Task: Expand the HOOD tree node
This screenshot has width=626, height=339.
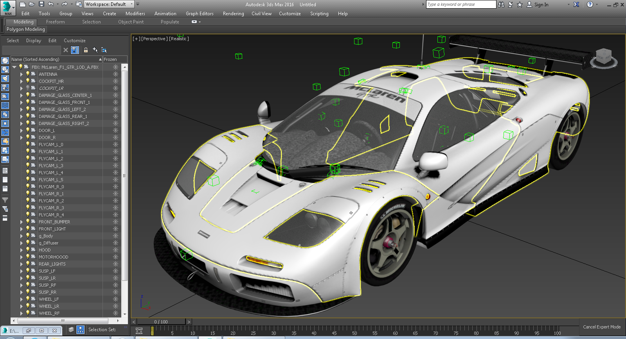Action: click(22, 250)
